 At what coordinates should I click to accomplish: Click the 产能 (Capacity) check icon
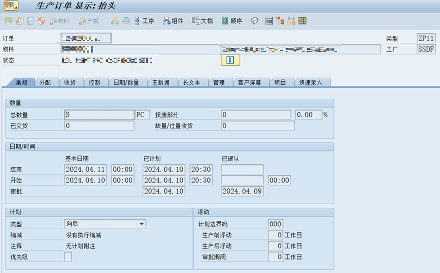88,21
